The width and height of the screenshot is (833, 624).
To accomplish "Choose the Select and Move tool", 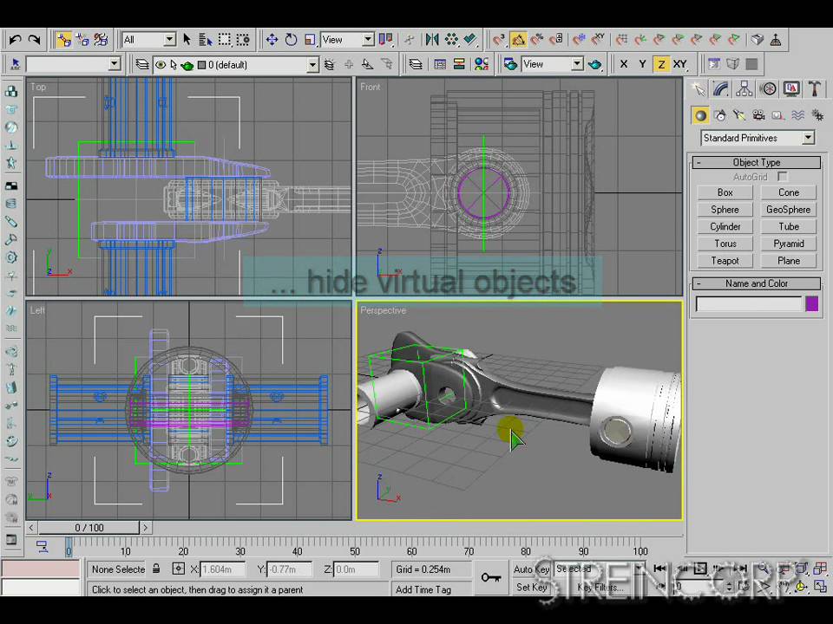I will tap(272, 40).
